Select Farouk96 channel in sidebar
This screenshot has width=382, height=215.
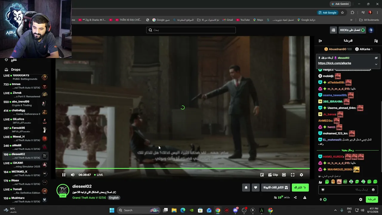pos(25,130)
